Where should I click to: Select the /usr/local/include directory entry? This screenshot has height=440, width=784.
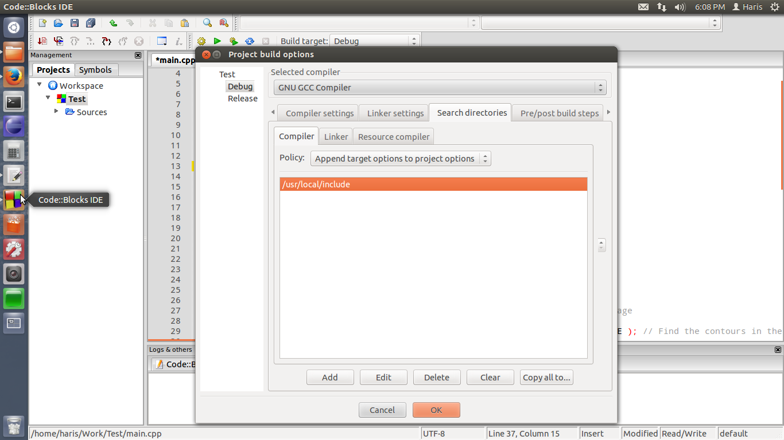pyautogui.click(x=433, y=184)
